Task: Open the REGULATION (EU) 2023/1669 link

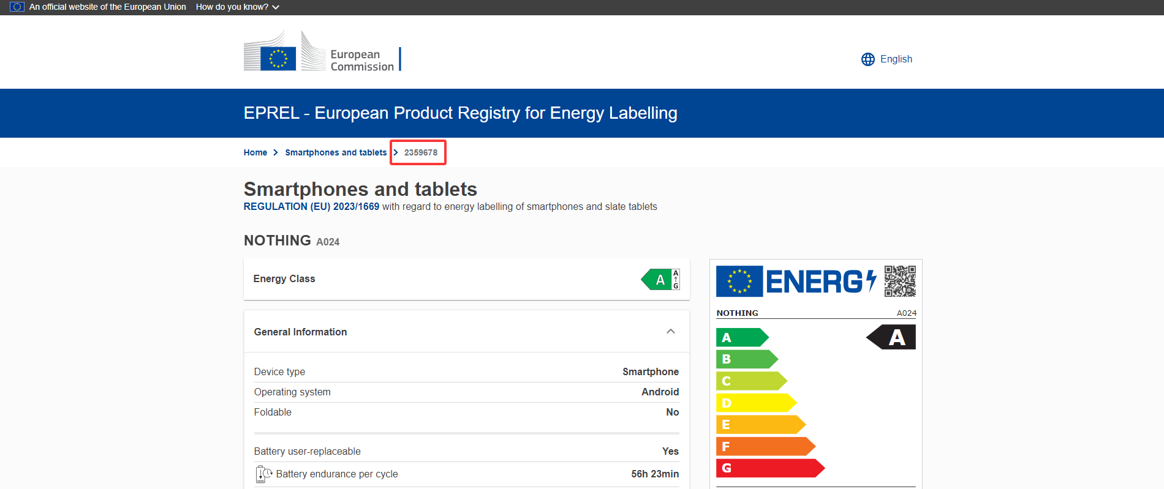Action: coord(311,207)
